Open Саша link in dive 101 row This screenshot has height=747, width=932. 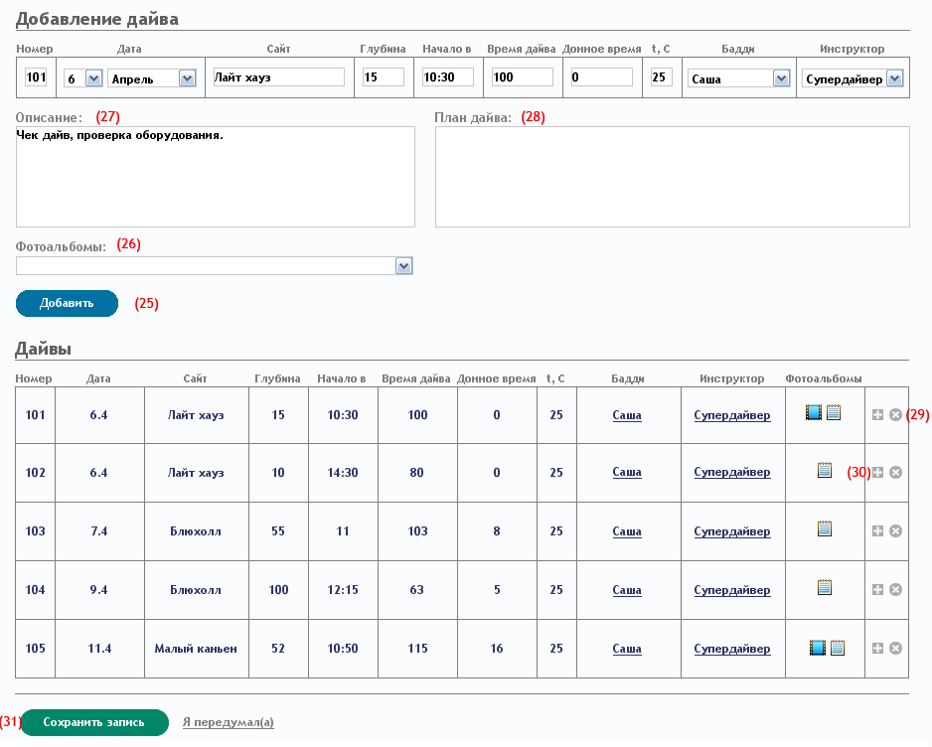627,415
